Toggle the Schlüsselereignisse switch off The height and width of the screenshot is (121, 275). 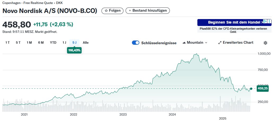click(136, 43)
